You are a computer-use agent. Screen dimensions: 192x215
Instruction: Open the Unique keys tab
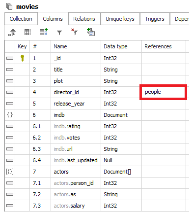[120, 19]
